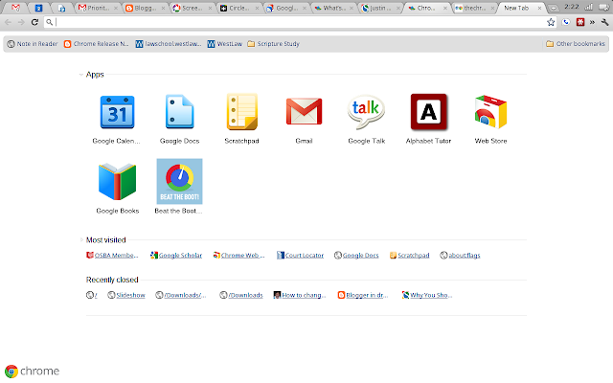Click the forward navigation arrow

(x=21, y=22)
